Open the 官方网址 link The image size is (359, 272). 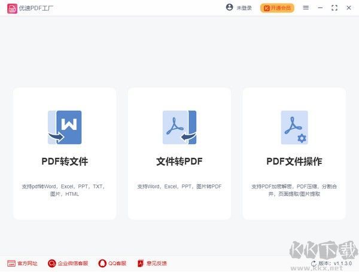point(28,263)
